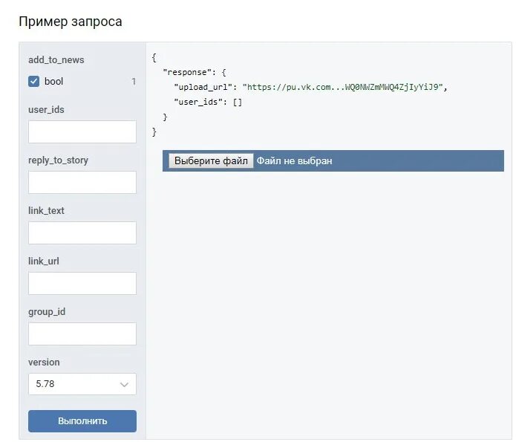This screenshot has width=516, height=442.
Task: Click the version label above the selector
Action: pyautogui.click(x=44, y=363)
